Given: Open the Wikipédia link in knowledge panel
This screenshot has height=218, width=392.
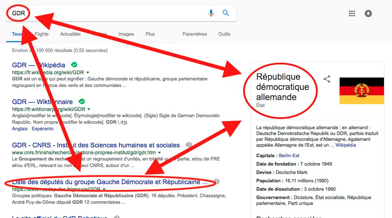Looking at the screenshot, I should 345,145.
